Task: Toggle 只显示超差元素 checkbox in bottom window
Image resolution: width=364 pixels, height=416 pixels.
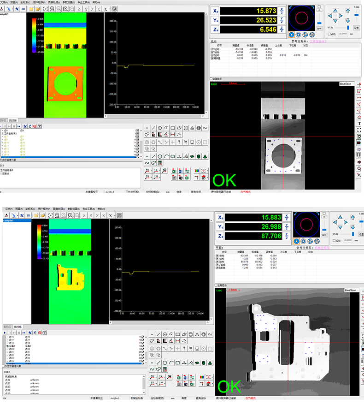Action: point(4,366)
